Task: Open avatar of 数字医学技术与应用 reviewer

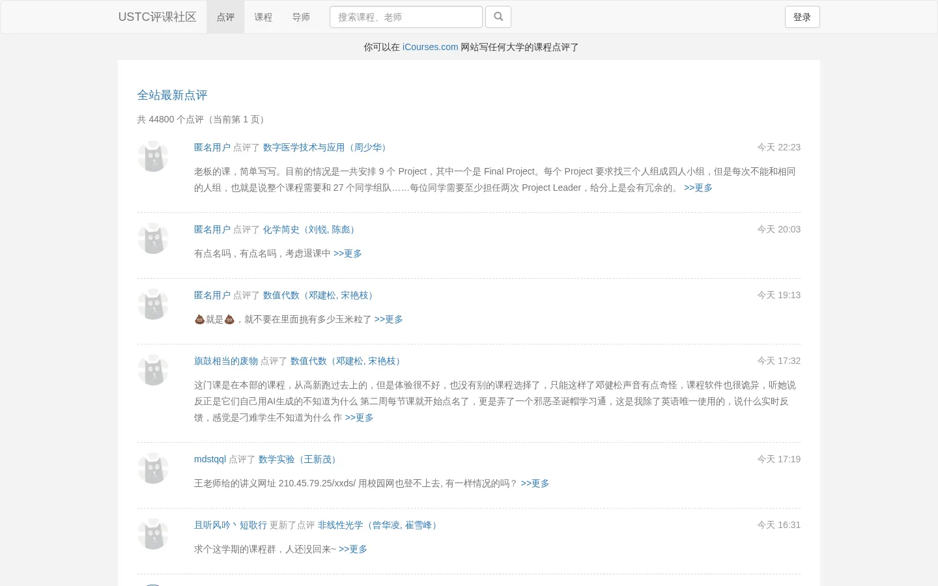Action: tap(153, 156)
